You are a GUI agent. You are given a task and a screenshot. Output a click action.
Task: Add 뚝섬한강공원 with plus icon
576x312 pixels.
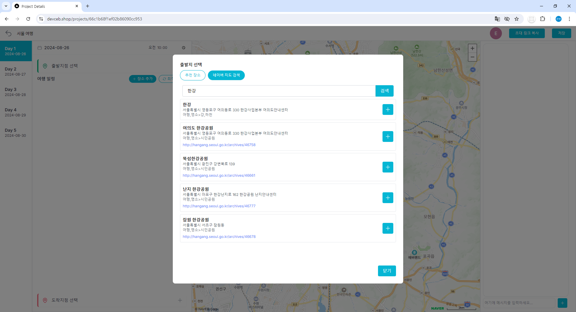[x=388, y=167]
